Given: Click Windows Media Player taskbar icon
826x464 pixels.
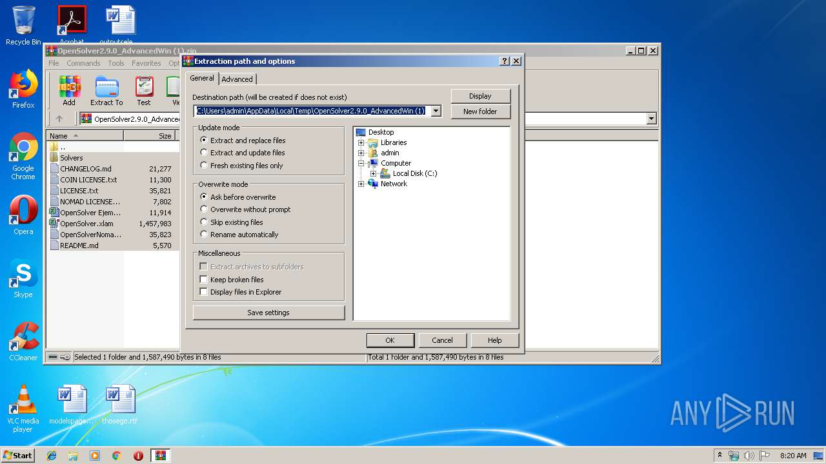Looking at the screenshot, I should click(95, 456).
